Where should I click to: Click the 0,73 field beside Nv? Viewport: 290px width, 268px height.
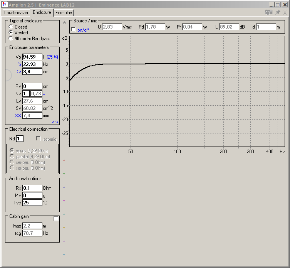(x=36, y=94)
